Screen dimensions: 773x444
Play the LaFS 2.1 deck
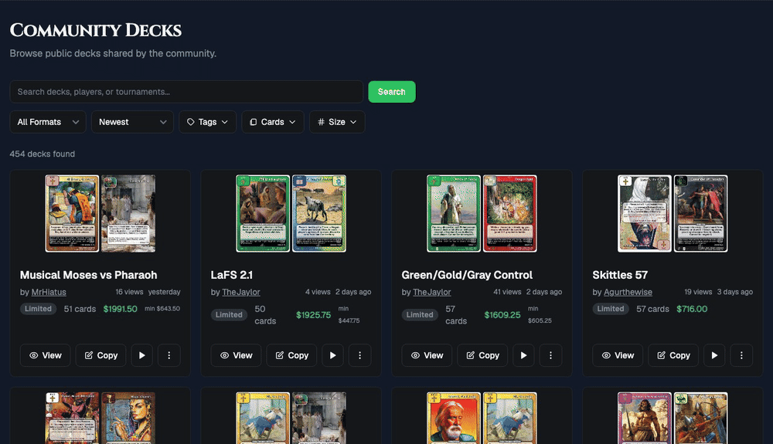pos(332,355)
